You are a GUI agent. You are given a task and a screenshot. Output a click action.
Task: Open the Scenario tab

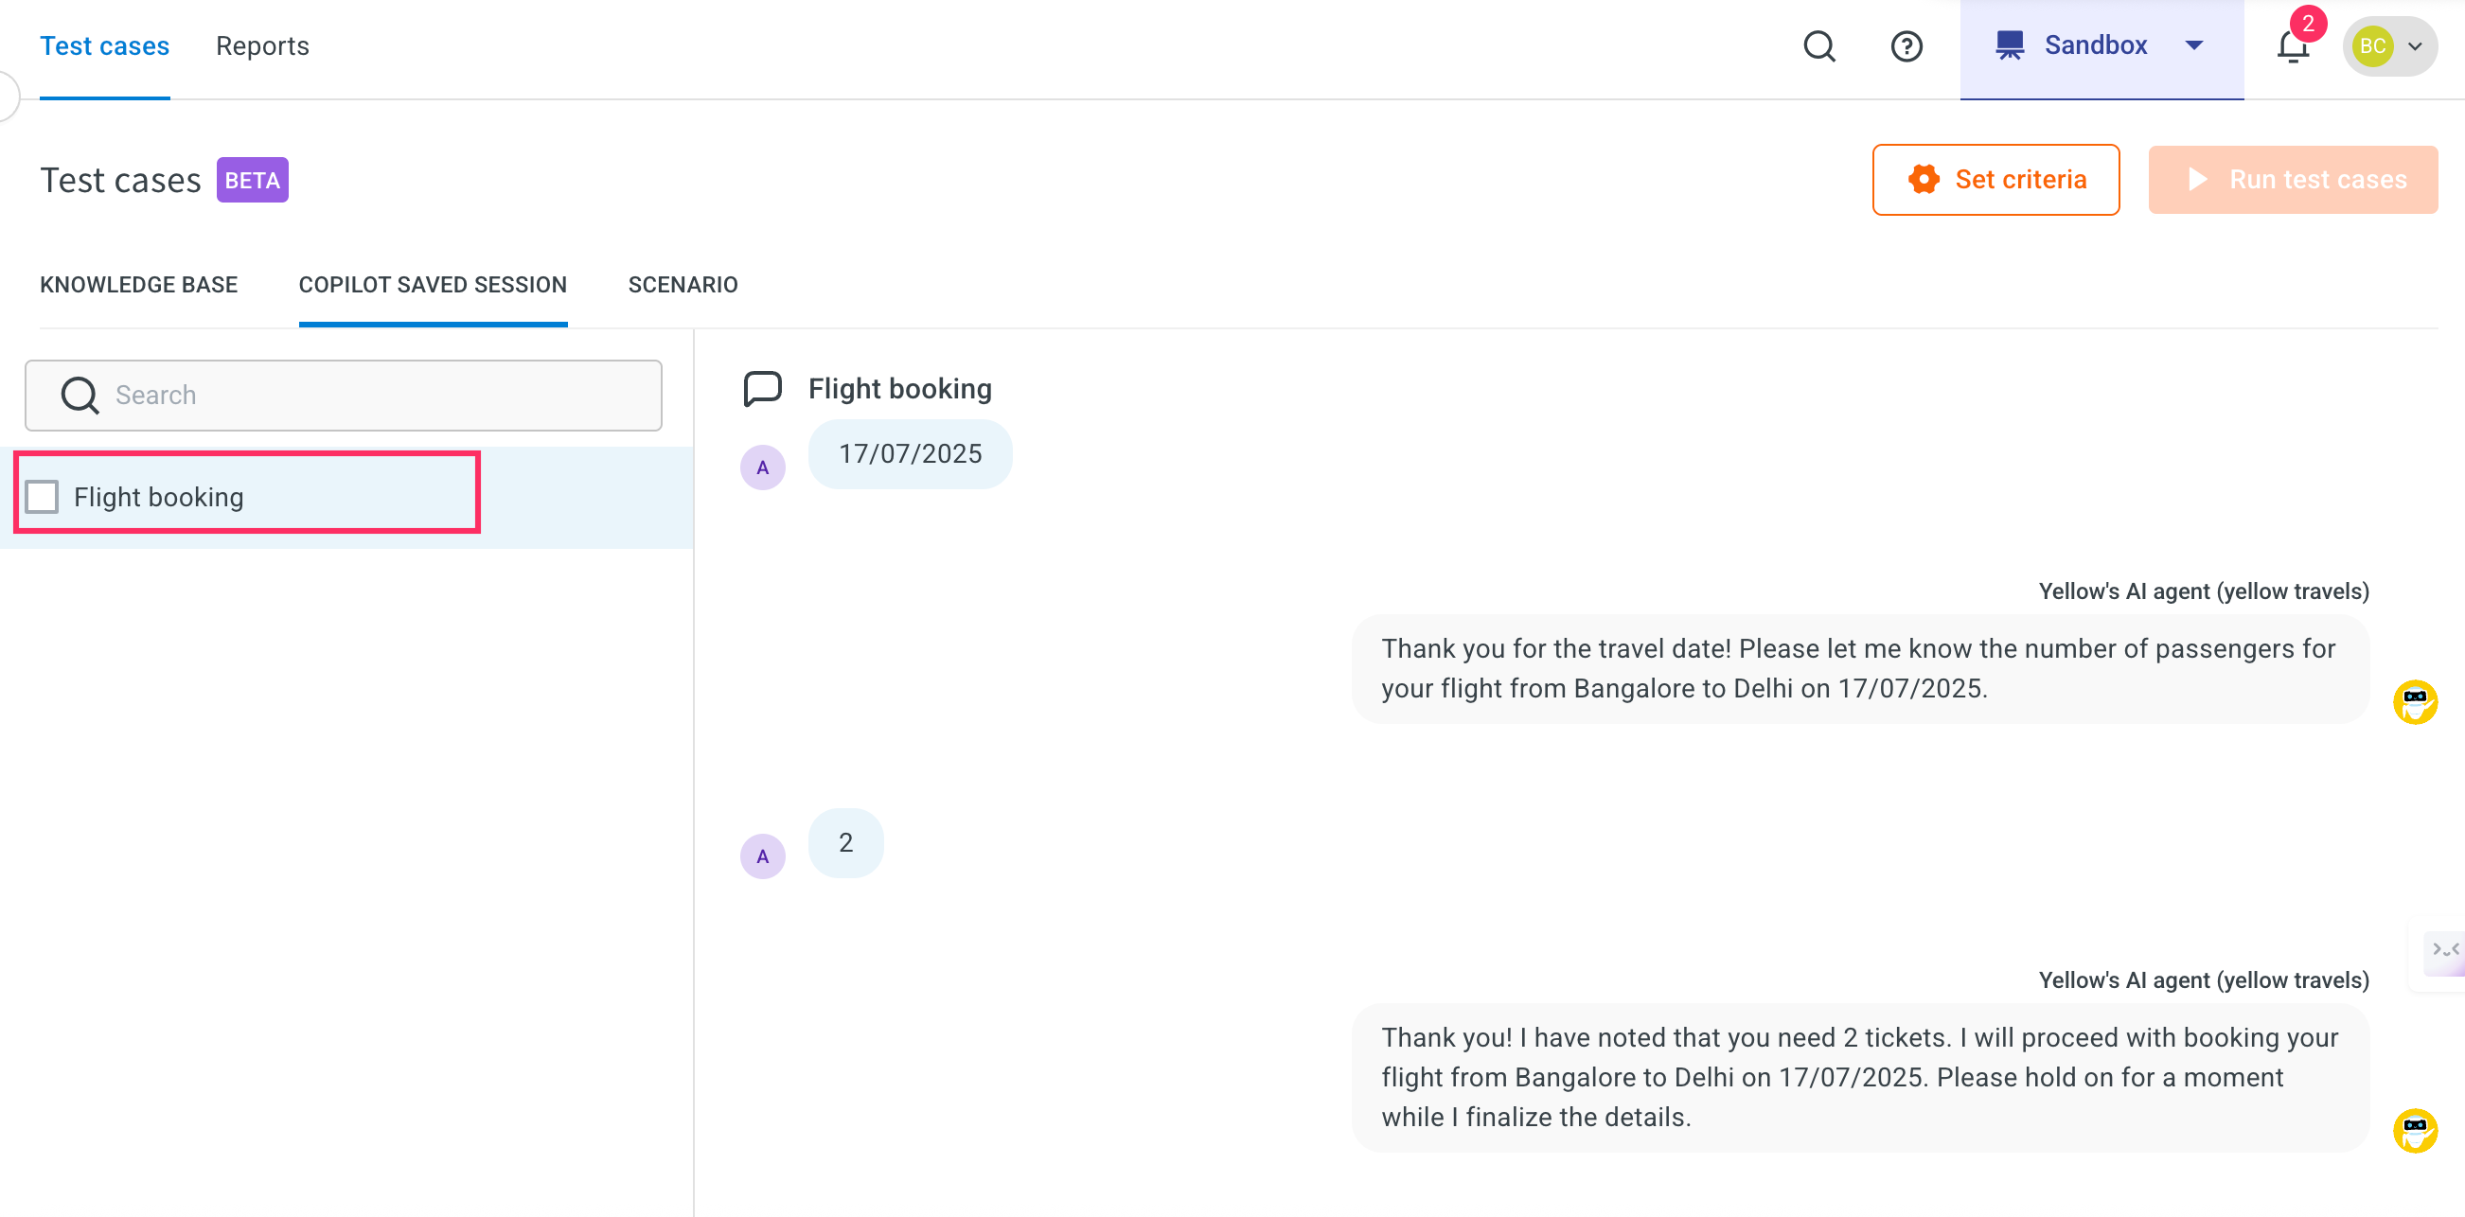click(x=683, y=284)
